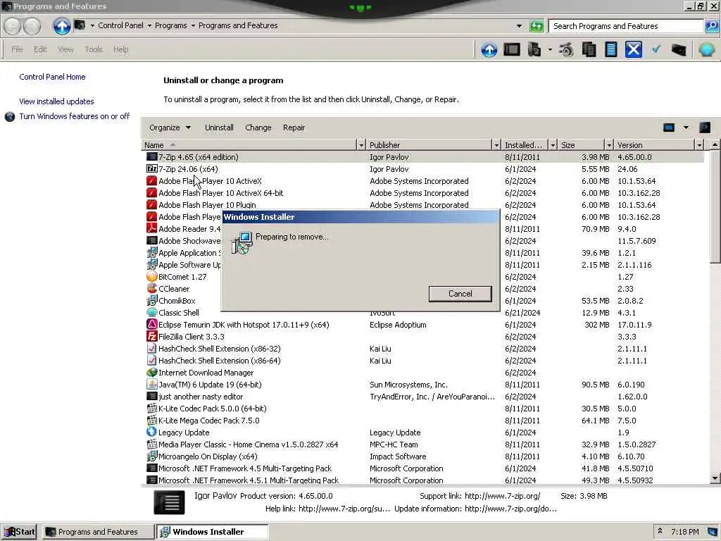The height and width of the screenshot is (541, 721).
Task: Click the BitComet 1.27 icon
Action: click(152, 276)
